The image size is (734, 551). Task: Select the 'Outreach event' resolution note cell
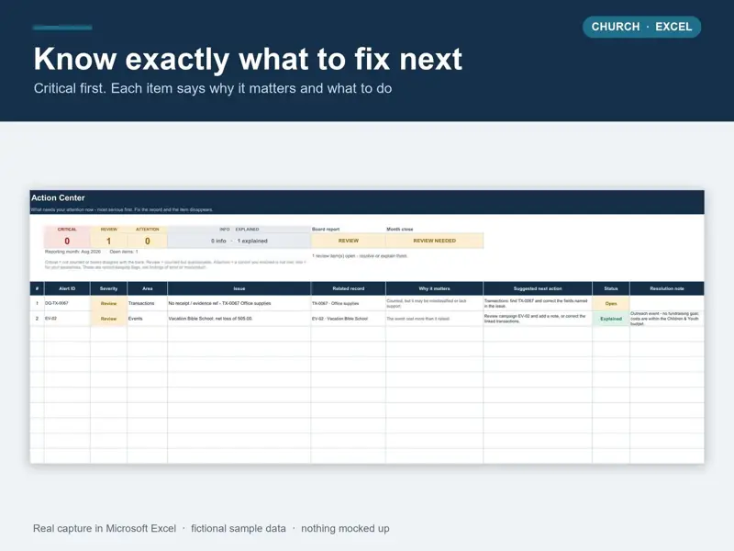click(667, 319)
